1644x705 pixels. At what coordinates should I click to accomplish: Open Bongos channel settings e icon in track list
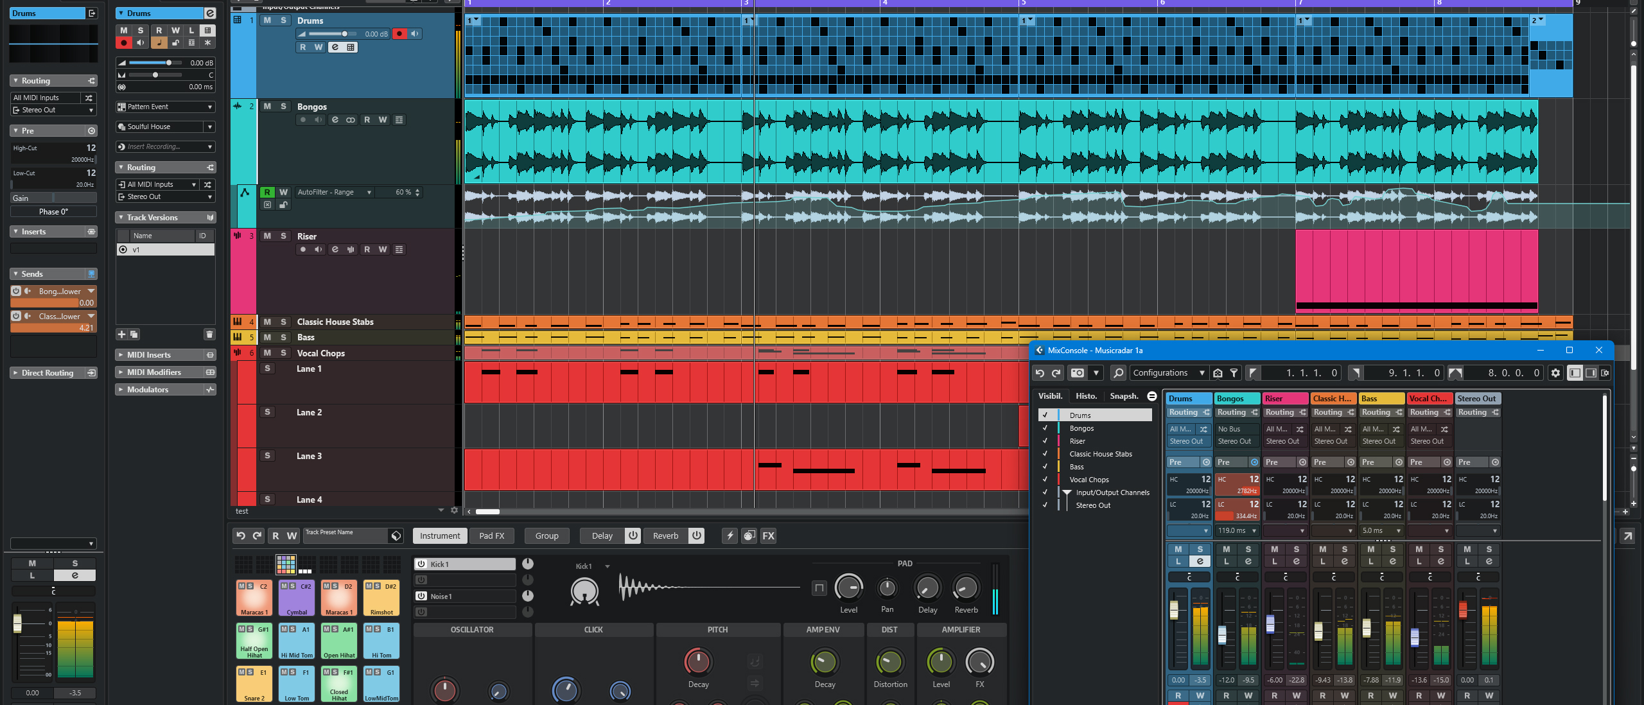335,119
